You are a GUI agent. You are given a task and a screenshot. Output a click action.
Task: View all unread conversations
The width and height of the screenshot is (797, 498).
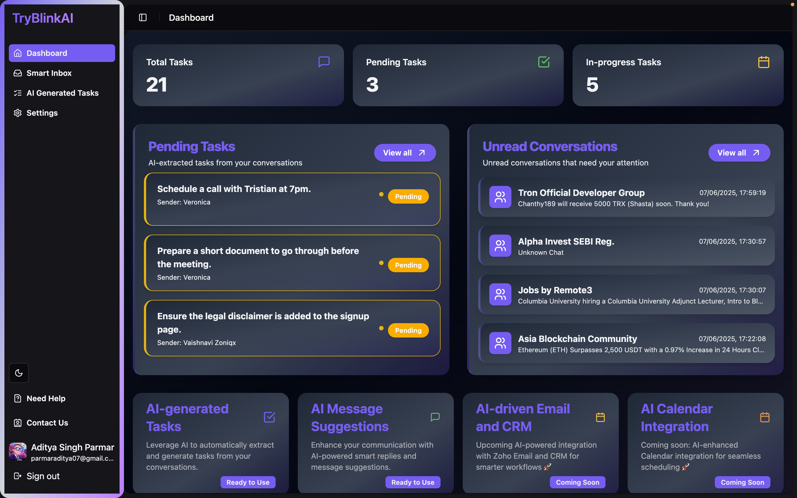pyautogui.click(x=739, y=153)
